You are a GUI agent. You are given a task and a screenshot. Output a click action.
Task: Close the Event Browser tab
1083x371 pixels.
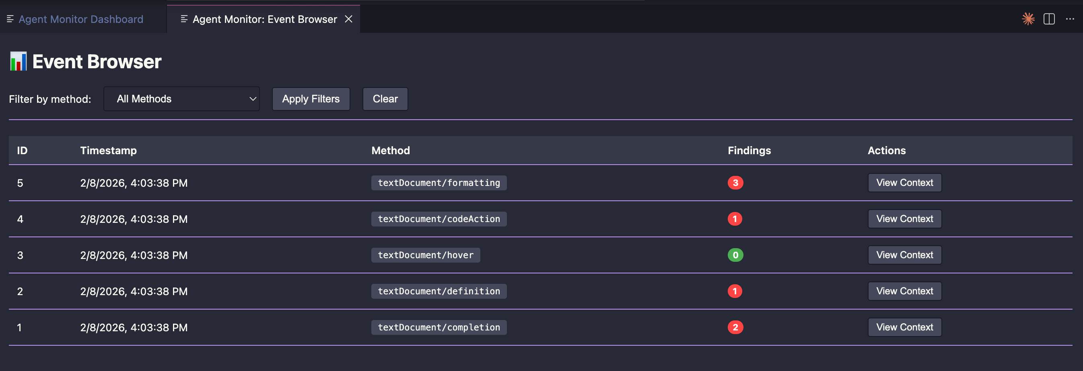coord(349,19)
